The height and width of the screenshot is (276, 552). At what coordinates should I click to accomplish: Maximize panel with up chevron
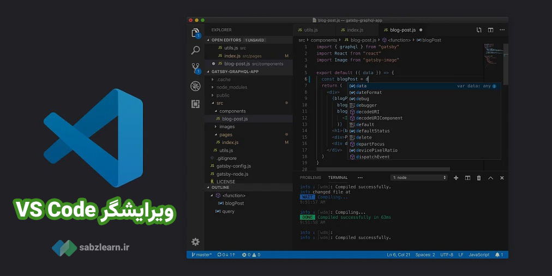[x=490, y=178]
